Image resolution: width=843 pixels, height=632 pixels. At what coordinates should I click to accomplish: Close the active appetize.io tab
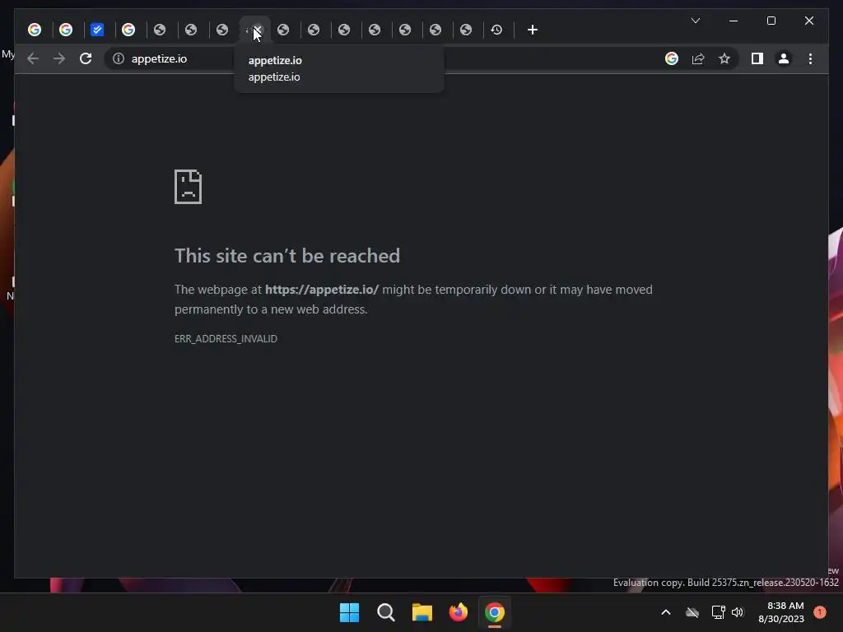(x=258, y=30)
